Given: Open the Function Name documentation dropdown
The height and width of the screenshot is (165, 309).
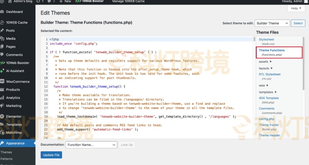Looking at the screenshot, I should pyautogui.click(x=91, y=145).
